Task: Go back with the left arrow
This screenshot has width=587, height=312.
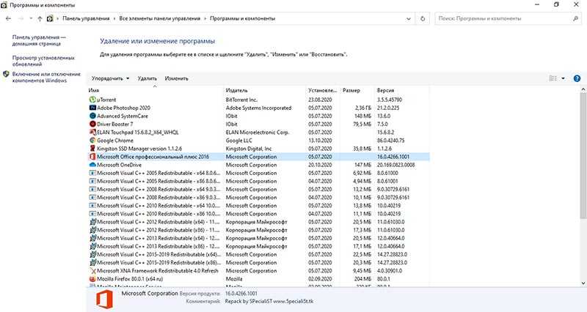Action: [8, 18]
